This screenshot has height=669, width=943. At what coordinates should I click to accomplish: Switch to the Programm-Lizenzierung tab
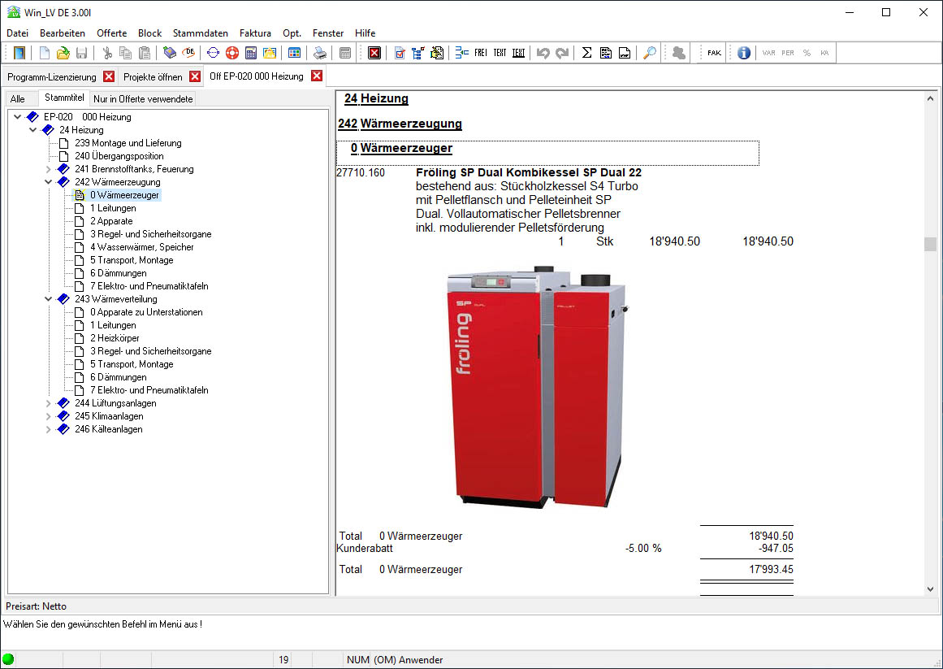tap(52, 77)
